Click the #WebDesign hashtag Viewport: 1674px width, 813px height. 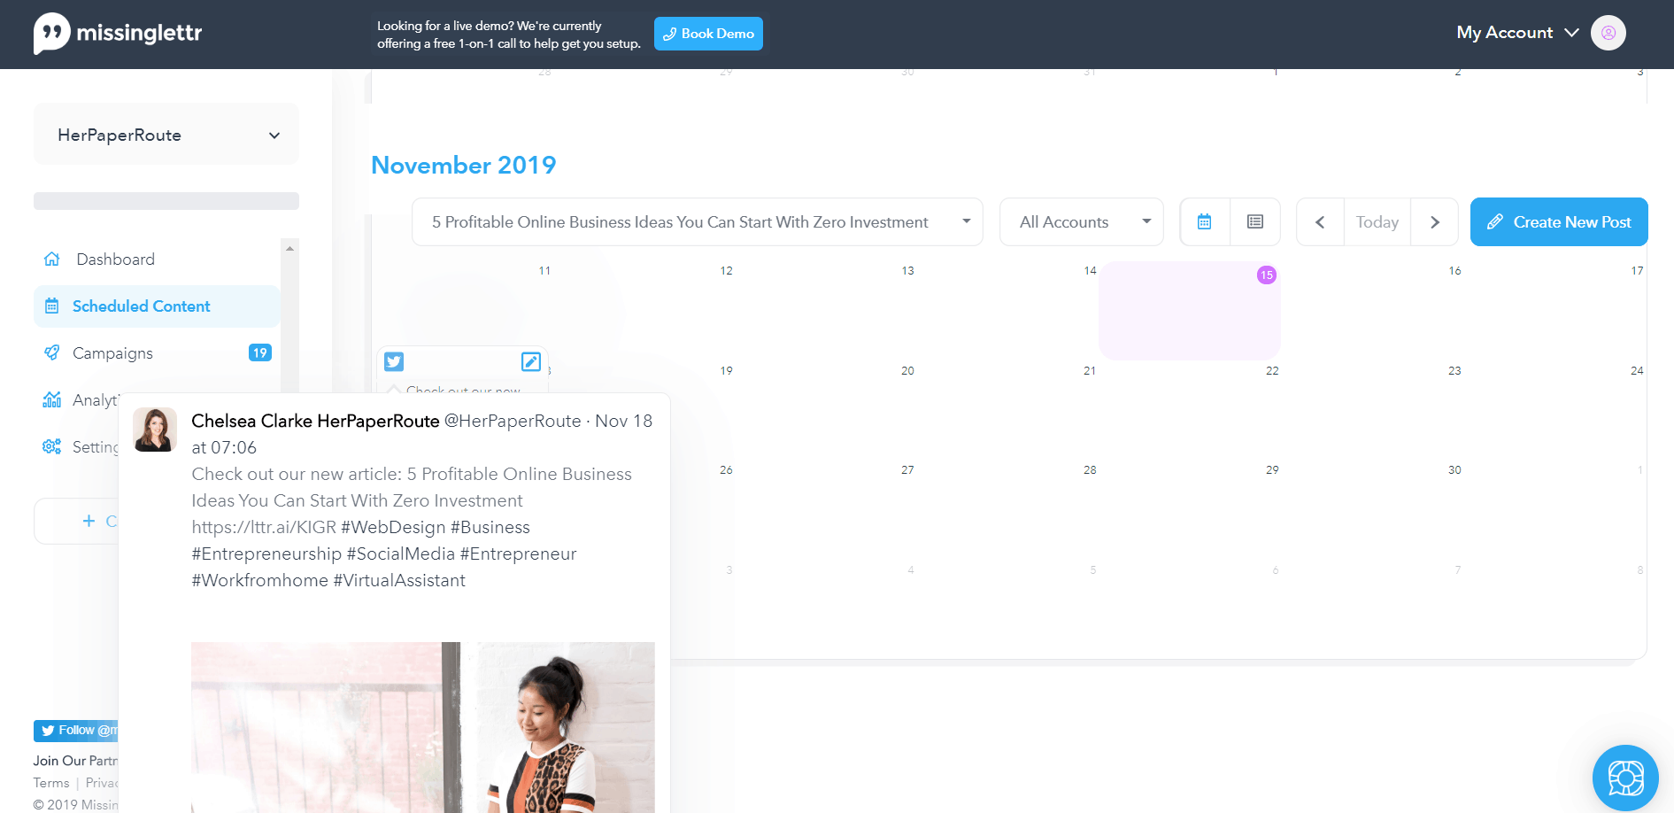[393, 527]
